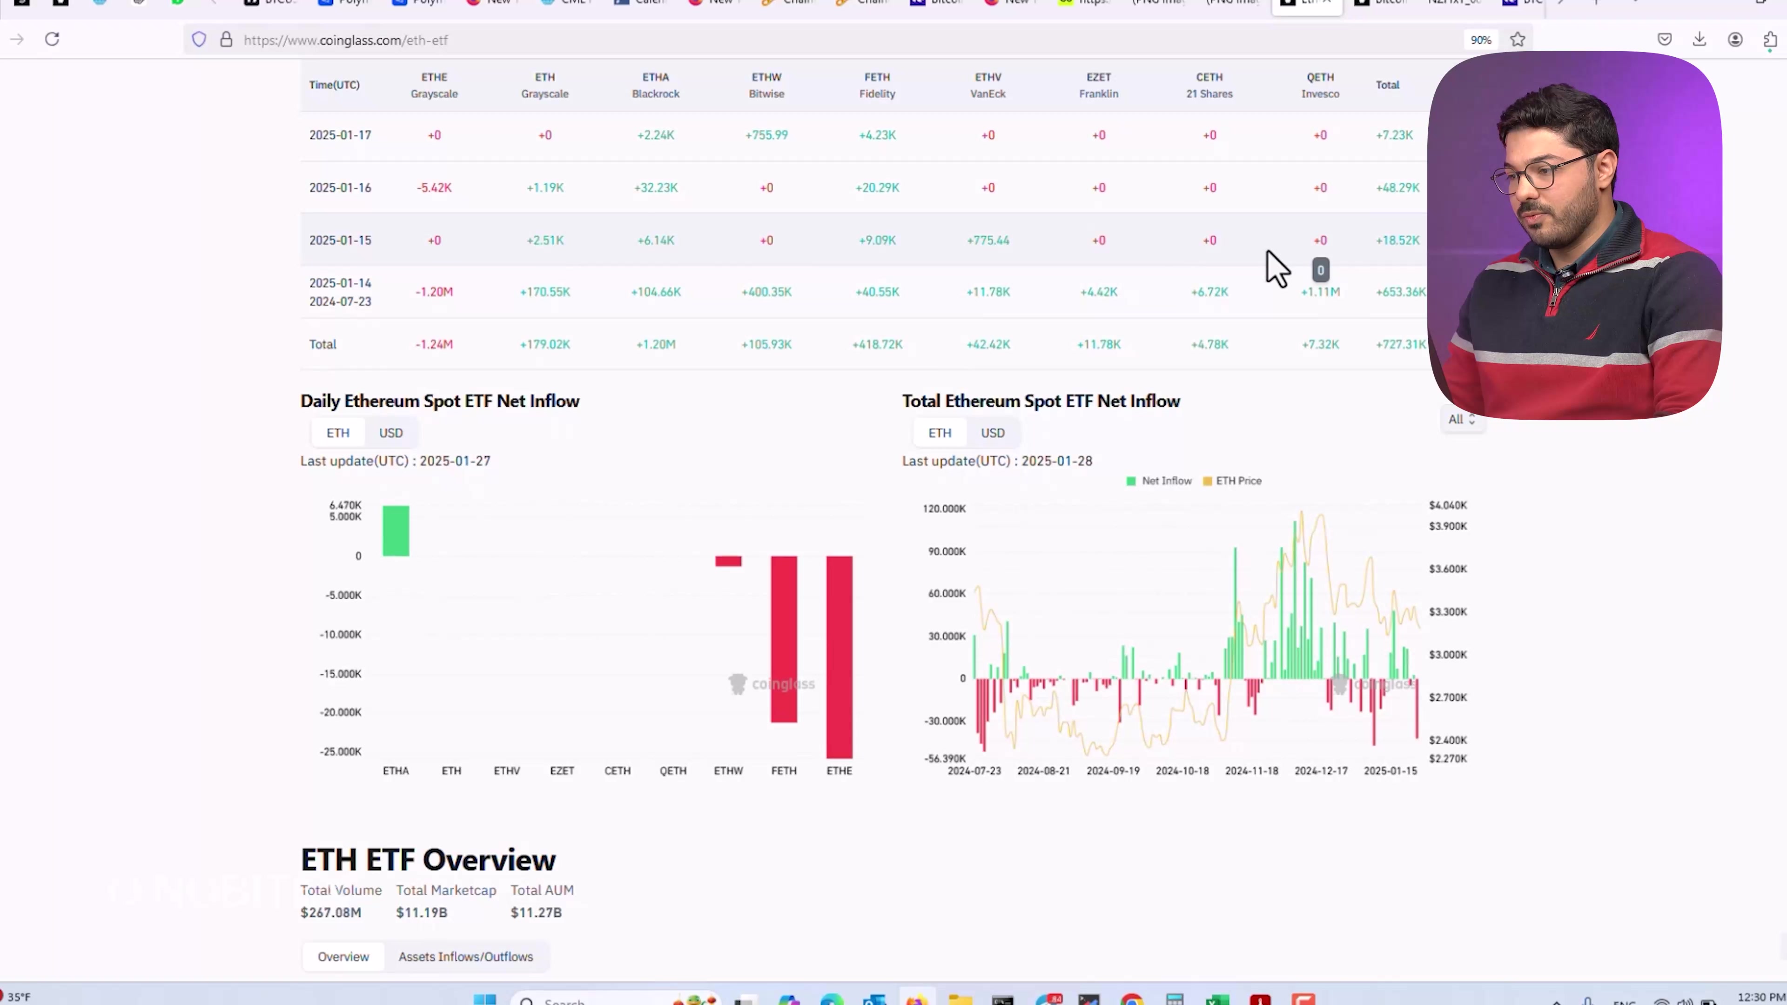The image size is (1787, 1005).
Task: Click the Total Ethereum Spot ETF Net Inflow heading
Action: tap(1041, 402)
